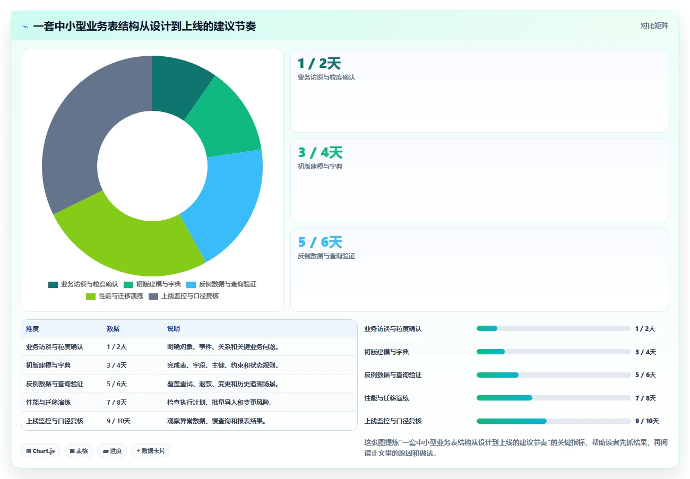Open the 对比矩阵 link
Image resolution: width=690 pixels, height=479 pixels.
pyautogui.click(x=654, y=25)
